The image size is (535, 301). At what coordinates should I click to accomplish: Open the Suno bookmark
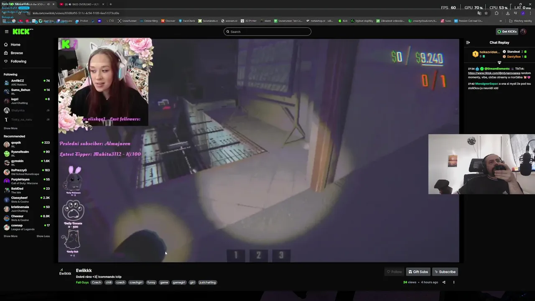pos(446,20)
